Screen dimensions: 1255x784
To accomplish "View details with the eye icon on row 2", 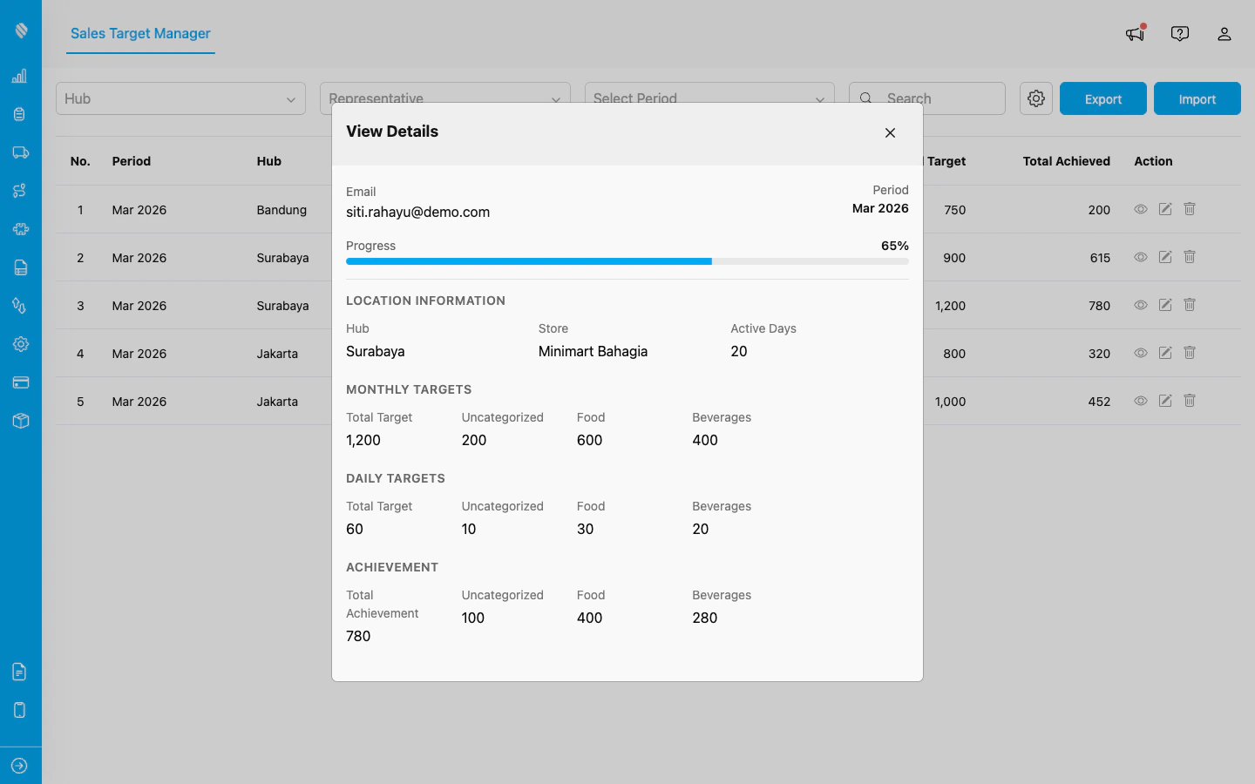I will [x=1140, y=257].
